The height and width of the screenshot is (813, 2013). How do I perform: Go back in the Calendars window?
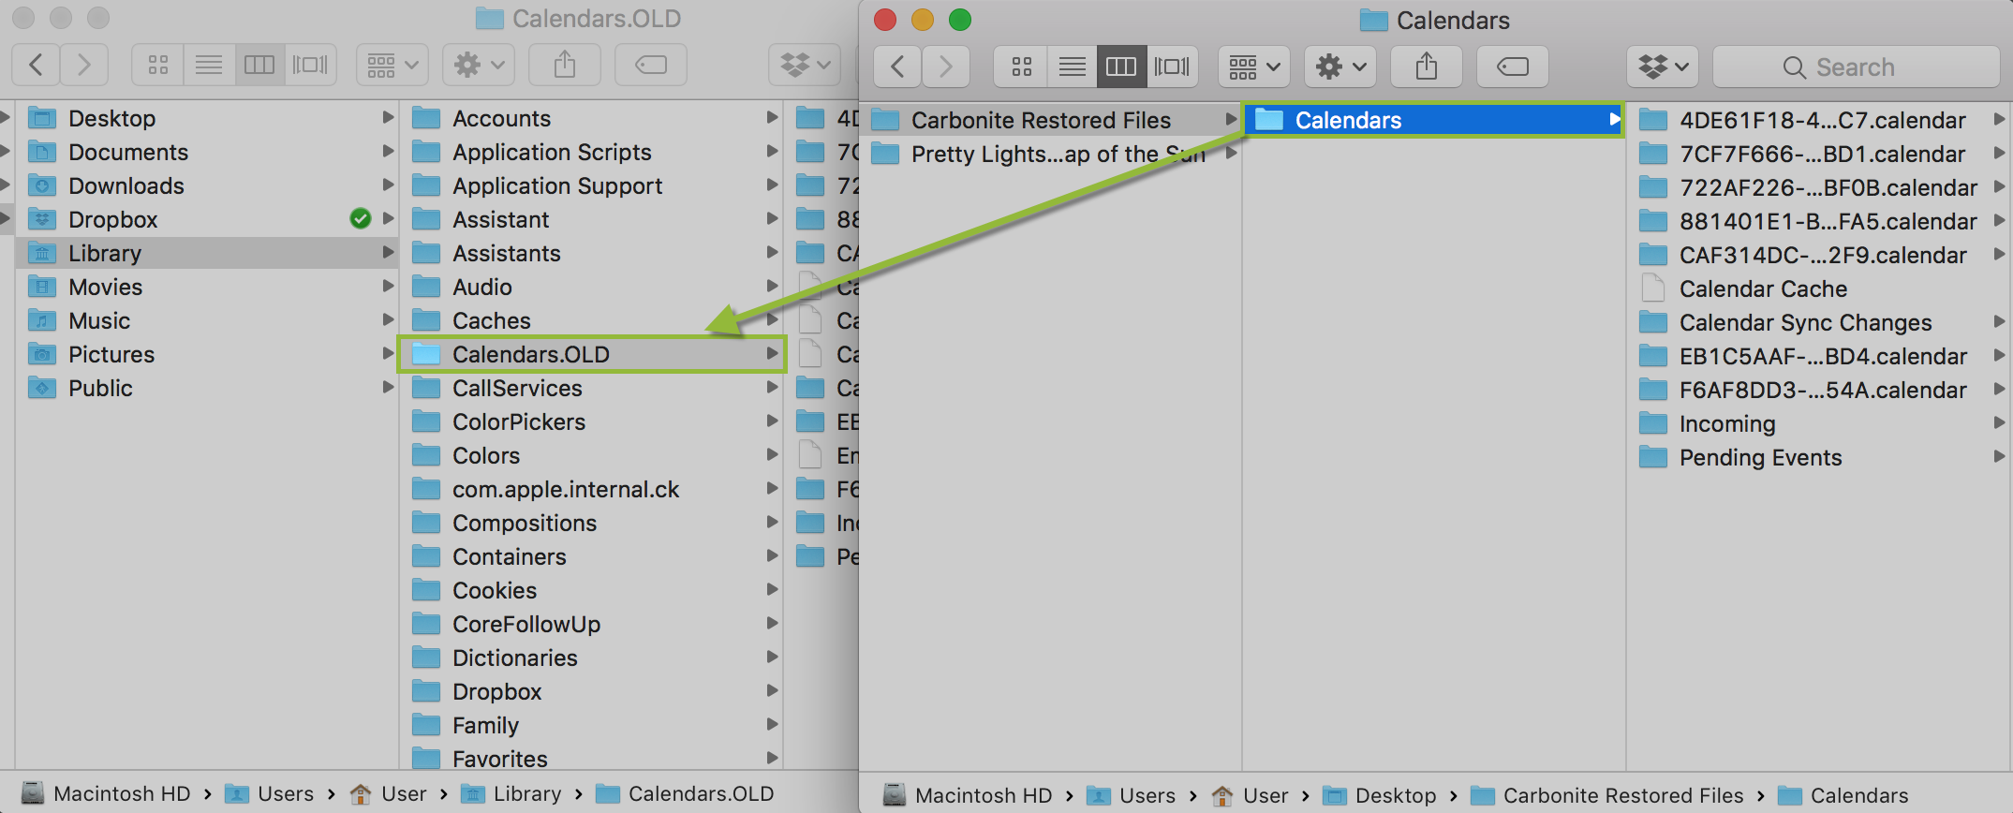[x=897, y=67]
